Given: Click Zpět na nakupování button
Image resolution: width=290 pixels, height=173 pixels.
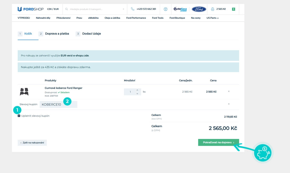Looking at the screenshot, I should coord(32,143).
